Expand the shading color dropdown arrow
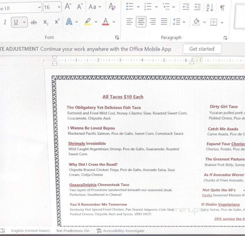 [x=204, y=22]
